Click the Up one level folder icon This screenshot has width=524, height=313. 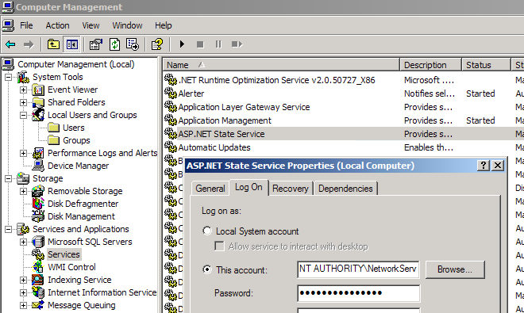coord(53,44)
